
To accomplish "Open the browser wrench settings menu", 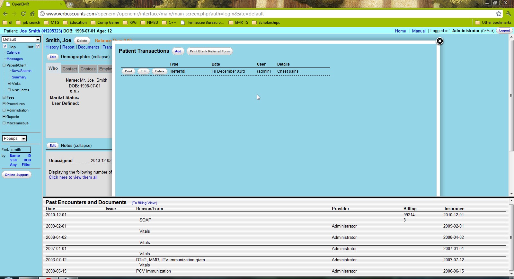I will (508, 14).
